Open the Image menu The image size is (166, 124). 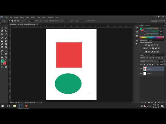[16, 17]
